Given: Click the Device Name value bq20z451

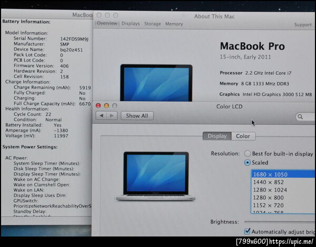Looking at the screenshot, I should [72, 50].
